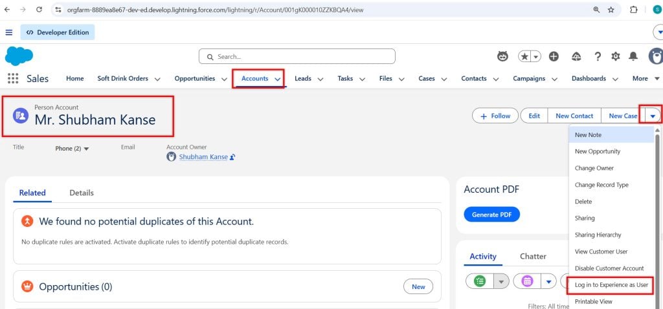Expand the Leads tab chevron
Viewport: 663px width, 309px height.
(x=320, y=79)
